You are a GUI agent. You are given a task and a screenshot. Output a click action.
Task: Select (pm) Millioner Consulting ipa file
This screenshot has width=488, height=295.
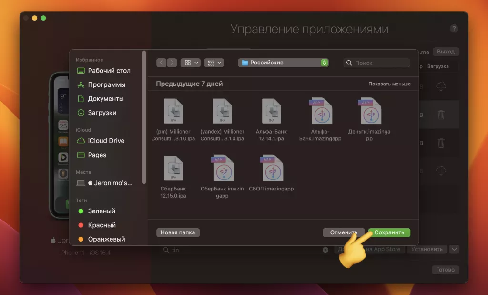pyautogui.click(x=173, y=120)
